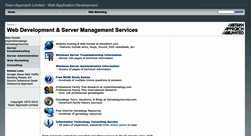Click text 'Professional Family Tree Research at eXpertGenealogy.com'

tap(93, 87)
